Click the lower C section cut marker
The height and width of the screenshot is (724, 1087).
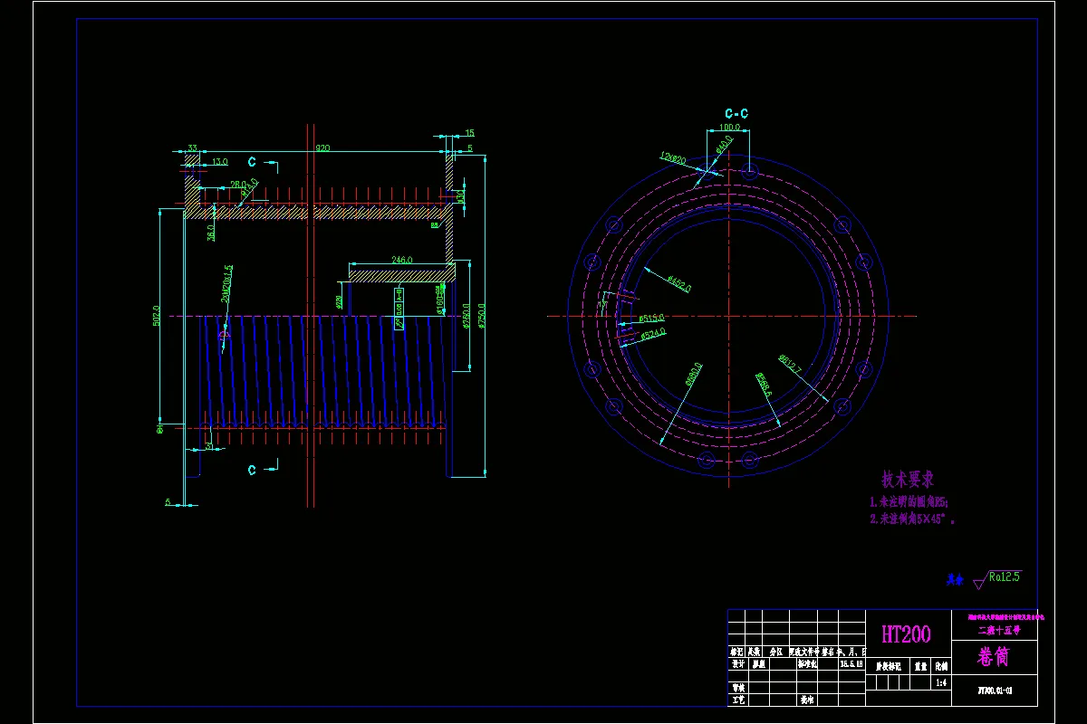coord(253,470)
